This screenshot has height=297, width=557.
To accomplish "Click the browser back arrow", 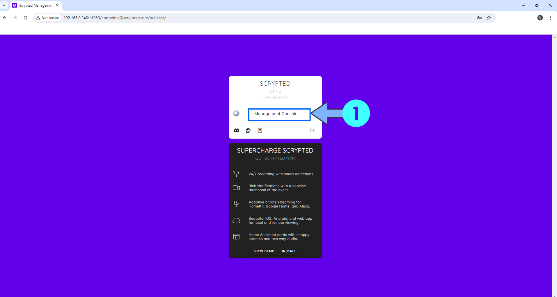I will [5, 18].
